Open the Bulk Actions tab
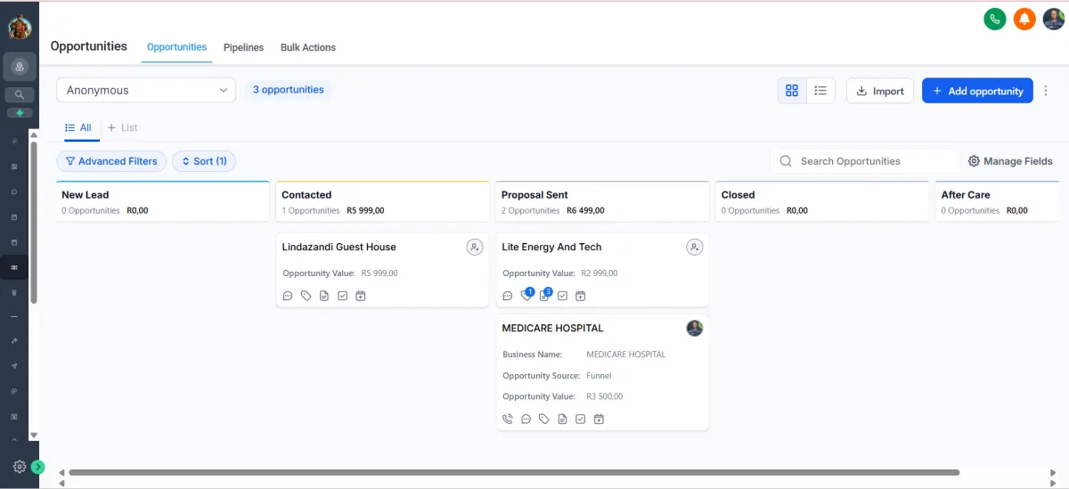Image resolution: width=1069 pixels, height=489 pixels. tap(308, 47)
